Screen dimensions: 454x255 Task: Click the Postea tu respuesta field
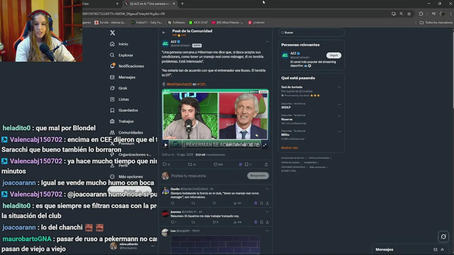208,176
